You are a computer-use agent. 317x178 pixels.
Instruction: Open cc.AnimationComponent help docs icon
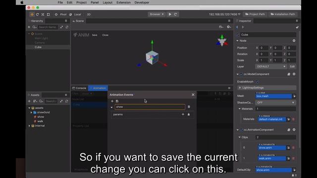tap(289, 130)
